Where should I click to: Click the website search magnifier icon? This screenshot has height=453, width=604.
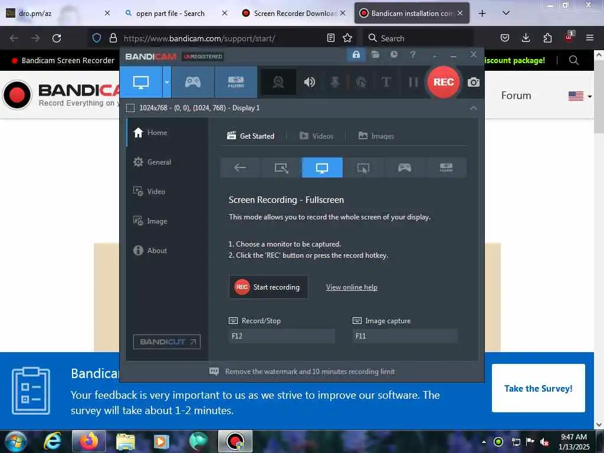click(573, 61)
